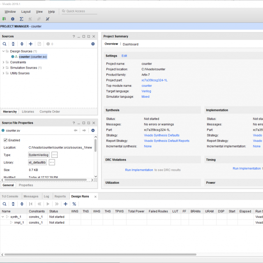This screenshot has height=263, width=263.
Task: Open Sources panel settings gear
Action: (93, 44)
